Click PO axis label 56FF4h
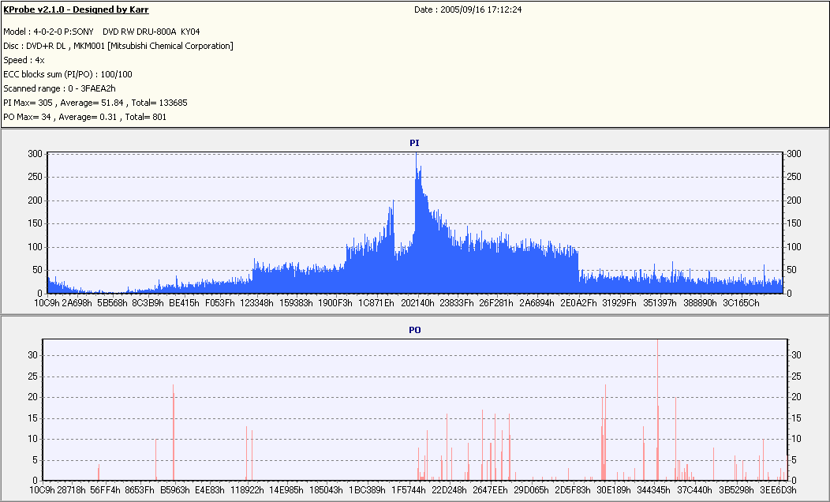Image resolution: width=830 pixels, height=502 pixels. (106, 490)
